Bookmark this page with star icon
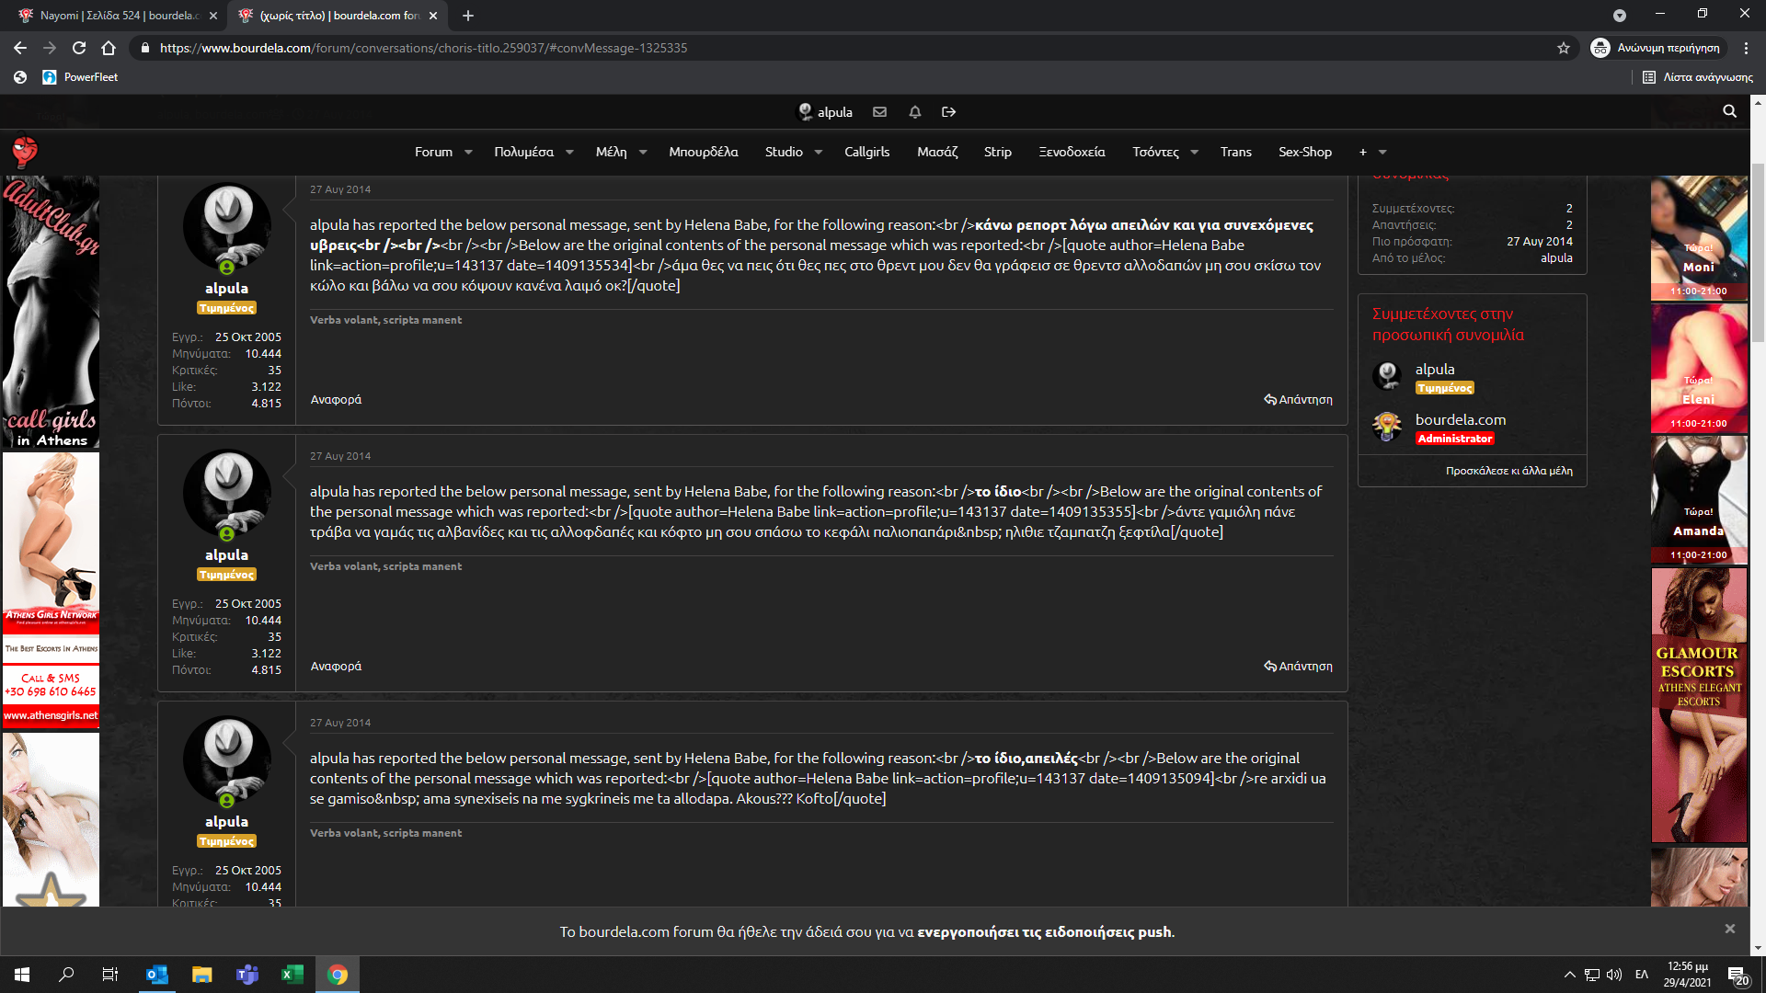Image resolution: width=1766 pixels, height=993 pixels. (1563, 48)
